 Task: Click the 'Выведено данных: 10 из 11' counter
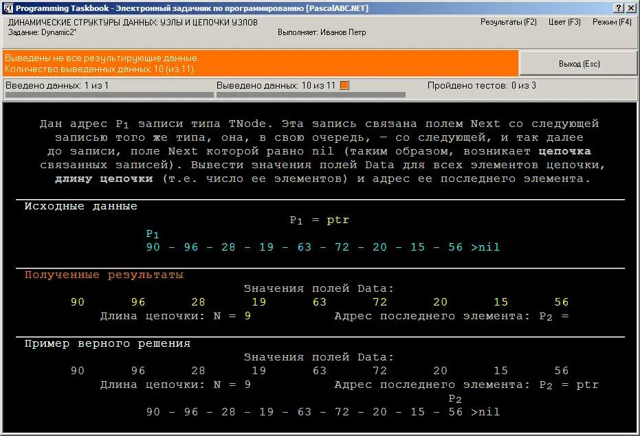pyautogui.click(x=276, y=86)
